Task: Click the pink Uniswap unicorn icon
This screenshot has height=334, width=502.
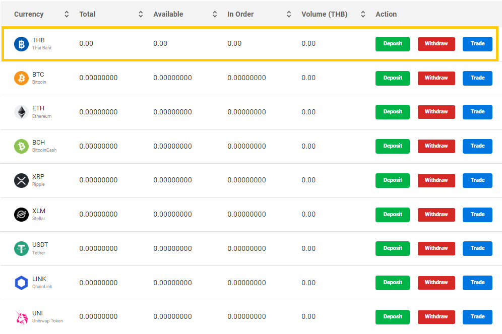Action: click(22, 317)
